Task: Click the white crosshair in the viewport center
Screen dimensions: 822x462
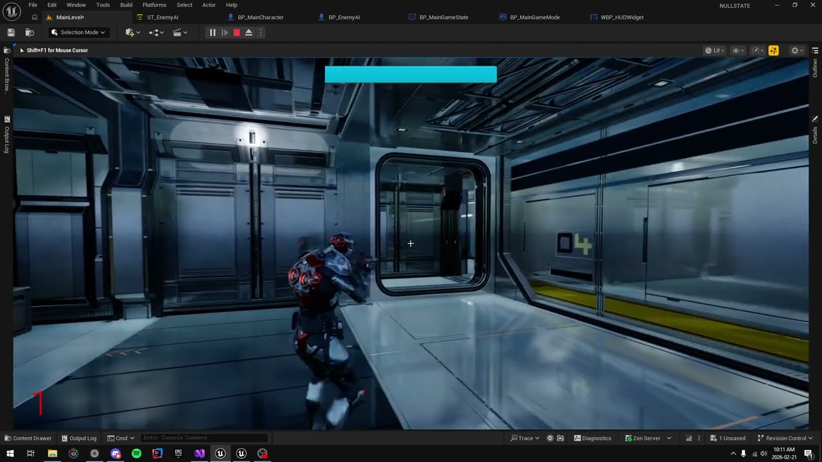Action: point(410,243)
